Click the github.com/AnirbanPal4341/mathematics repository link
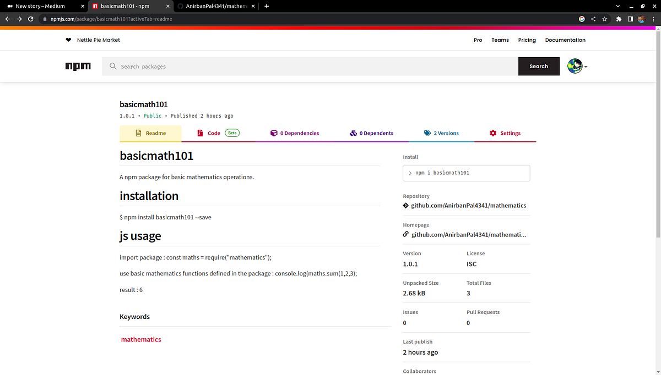This screenshot has width=661, height=375. click(x=469, y=205)
